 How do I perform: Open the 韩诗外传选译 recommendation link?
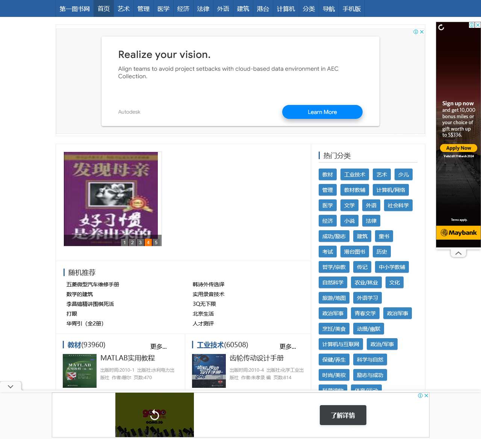pyautogui.click(x=209, y=284)
